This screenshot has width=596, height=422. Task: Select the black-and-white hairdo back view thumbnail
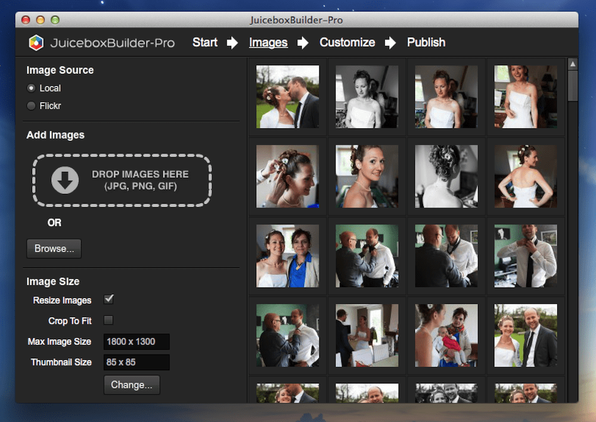pyautogui.click(x=446, y=176)
